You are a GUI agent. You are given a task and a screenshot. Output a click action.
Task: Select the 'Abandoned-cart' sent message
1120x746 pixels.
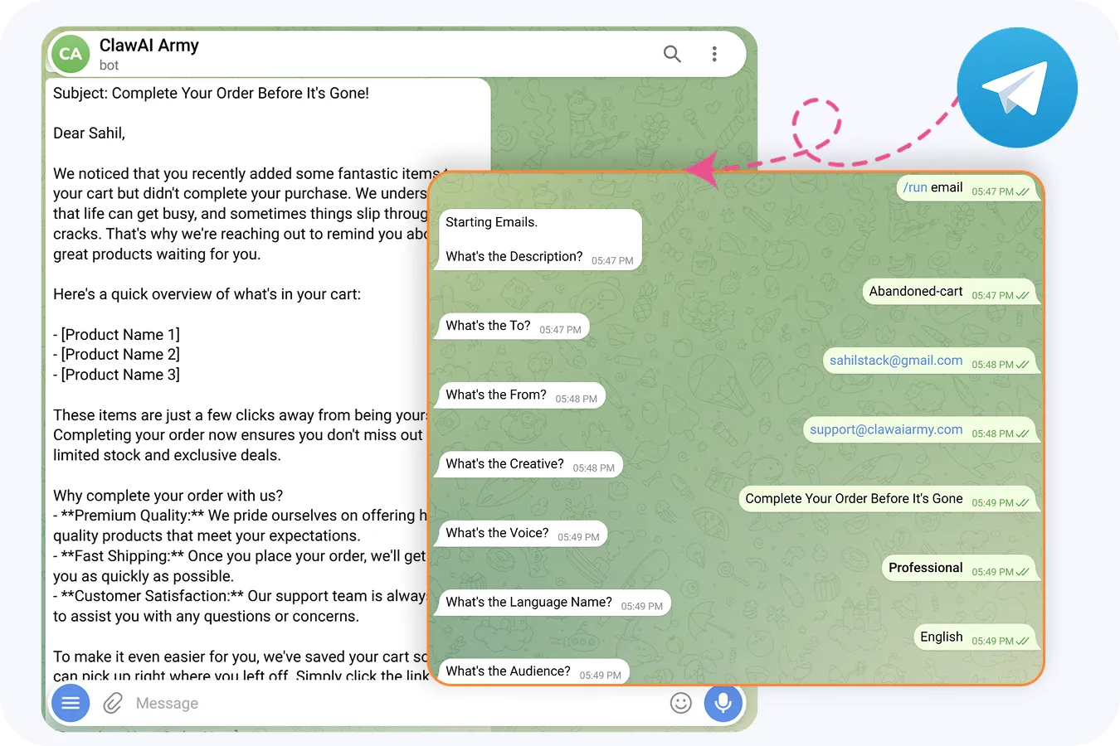(x=951, y=292)
